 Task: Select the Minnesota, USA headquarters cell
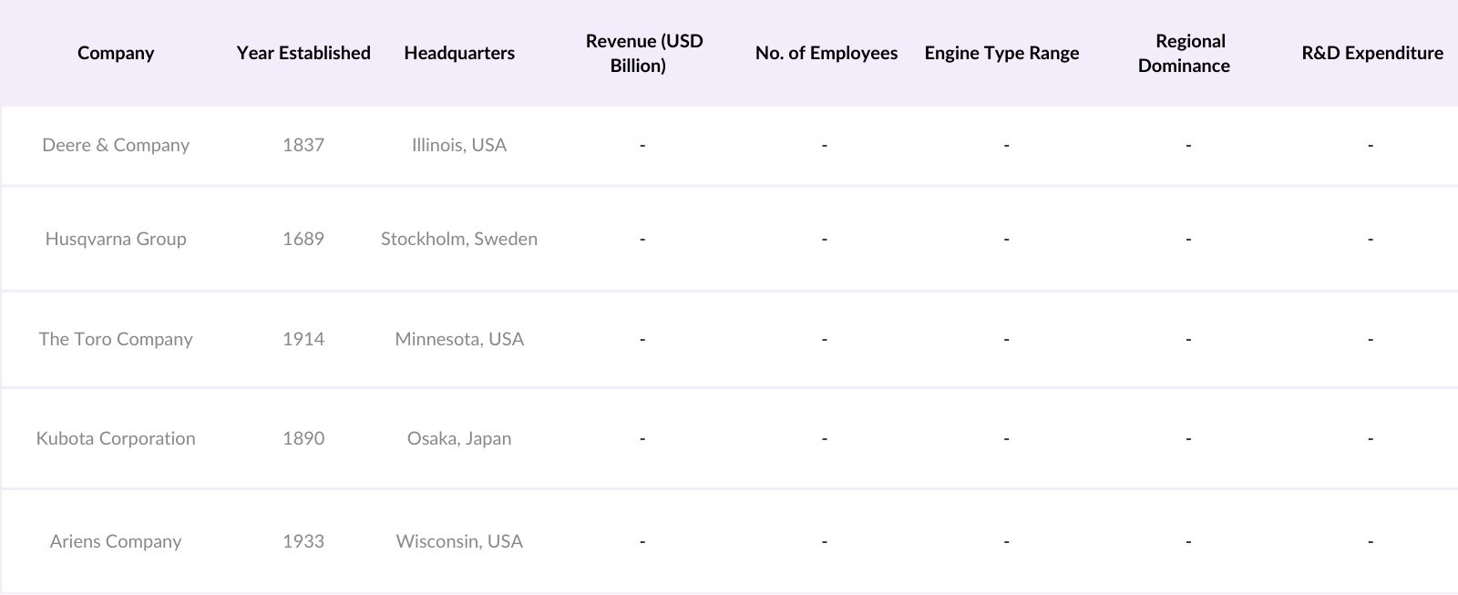coord(459,339)
